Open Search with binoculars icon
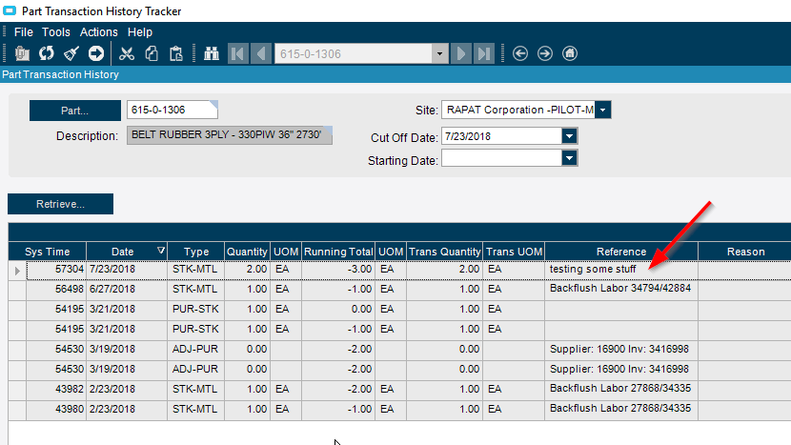 [212, 53]
